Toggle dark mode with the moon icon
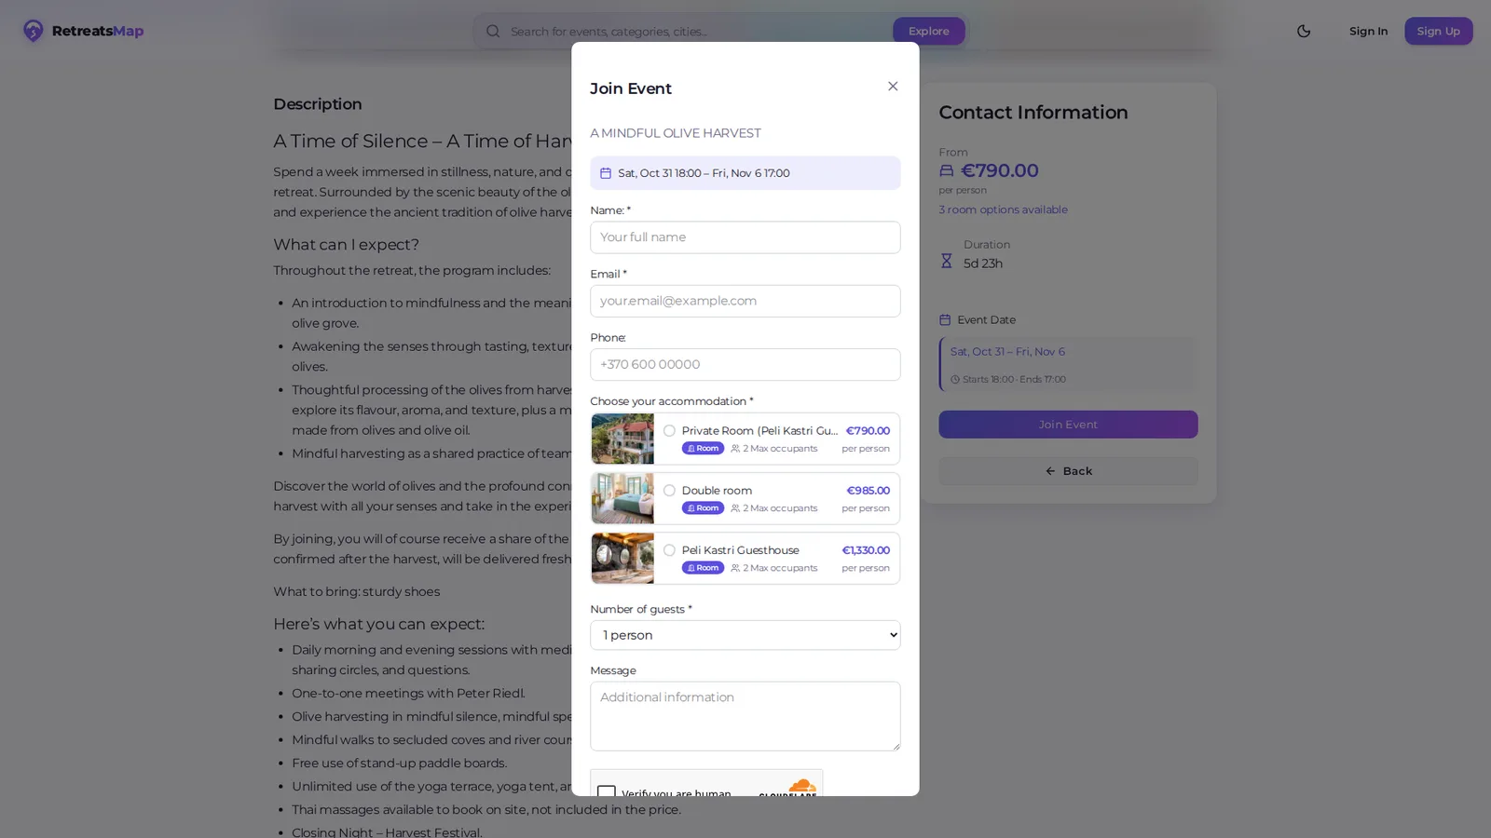Image resolution: width=1491 pixels, height=838 pixels. tap(1304, 31)
